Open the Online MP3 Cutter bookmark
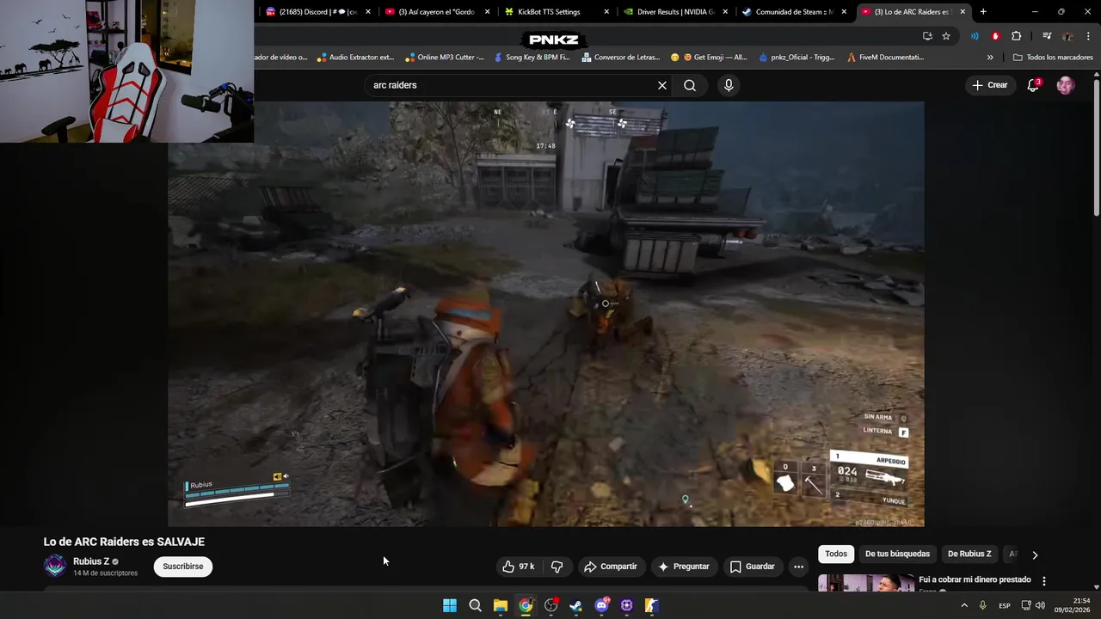This screenshot has height=619, width=1101. click(x=443, y=58)
